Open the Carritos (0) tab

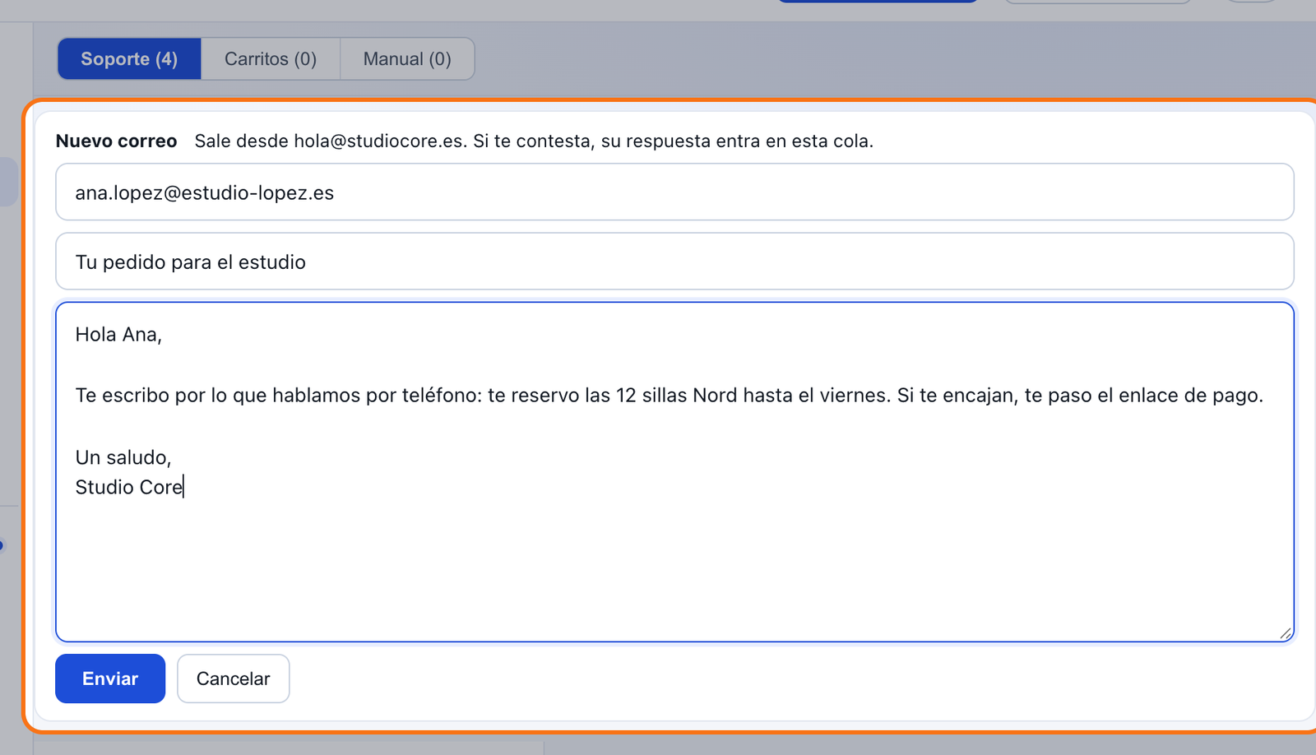271,58
